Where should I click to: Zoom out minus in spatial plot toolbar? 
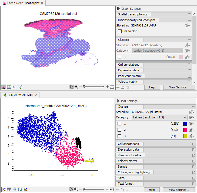click(x=81, y=87)
